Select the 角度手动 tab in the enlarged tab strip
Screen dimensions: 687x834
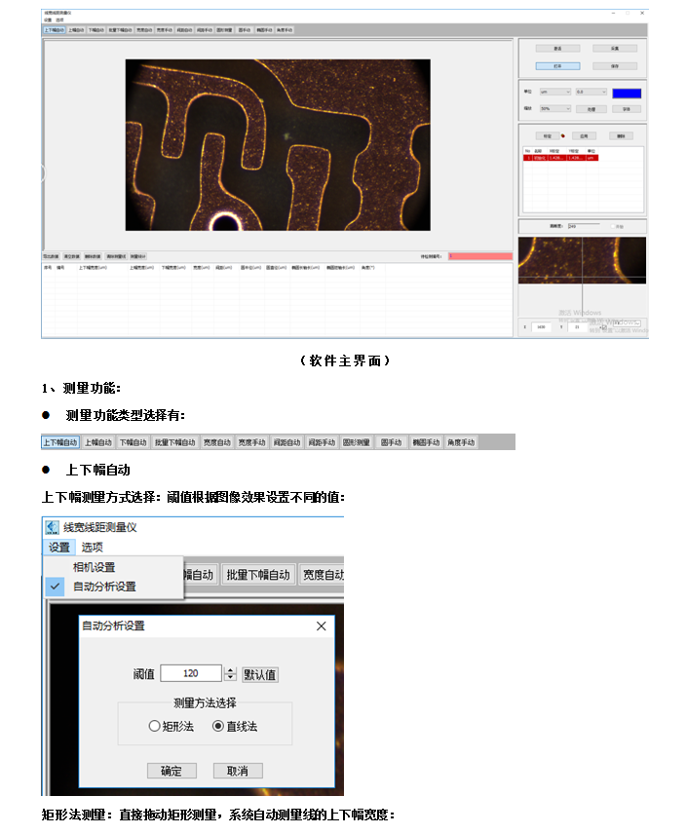tap(461, 442)
